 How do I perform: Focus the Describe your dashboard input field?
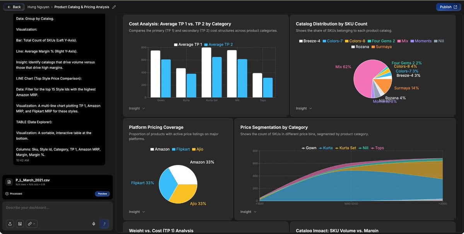pyautogui.click(x=57, y=208)
